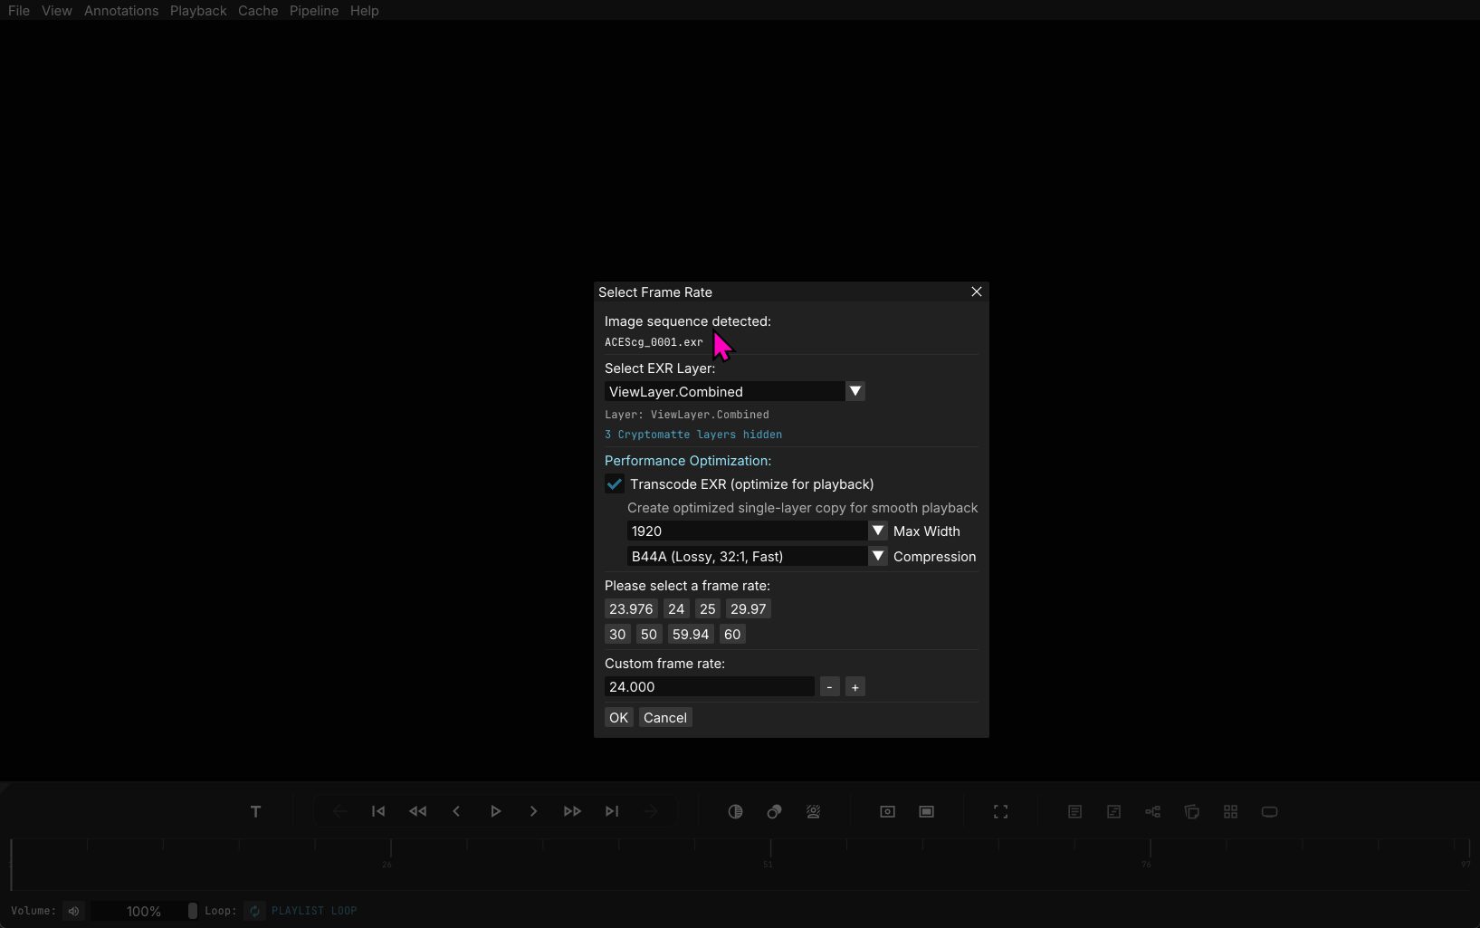Open the Pipeline menu
Screen dimensions: 1480x928
tap(313, 11)
